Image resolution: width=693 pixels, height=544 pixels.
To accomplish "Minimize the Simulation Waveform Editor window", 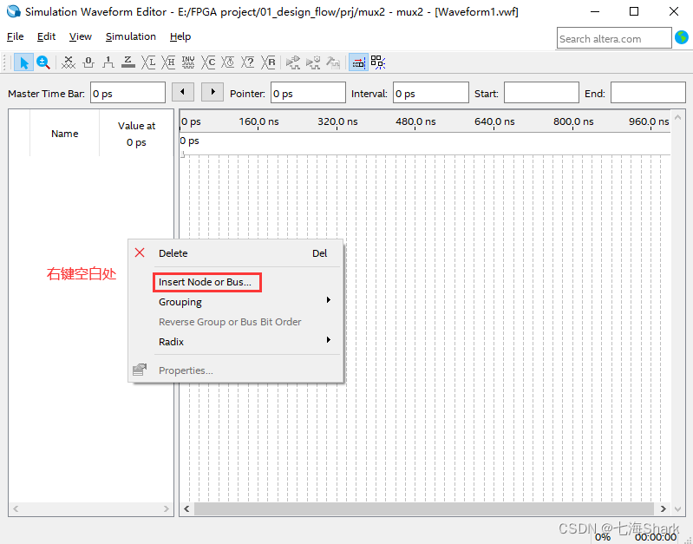I will coord(595,11).
